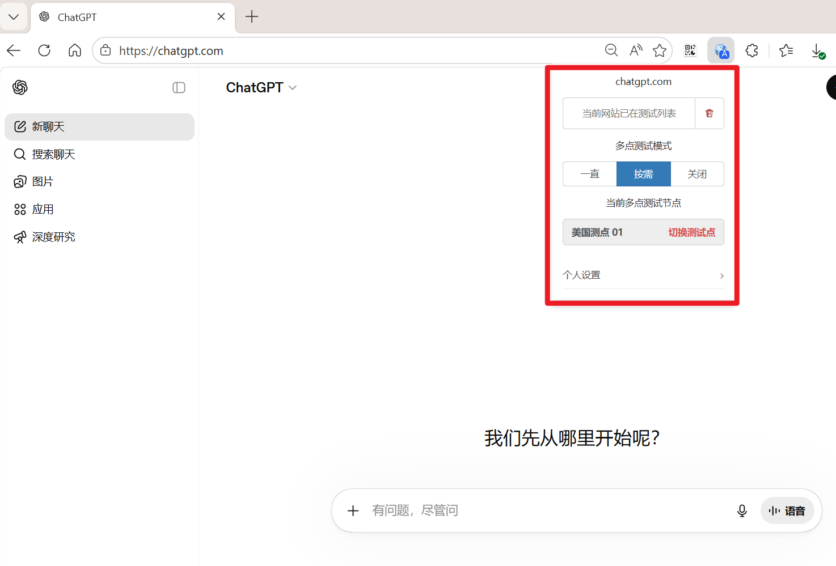Close the ChatGPT browser tab
This screenshot has height=566, width=836.
click(221, 17)
